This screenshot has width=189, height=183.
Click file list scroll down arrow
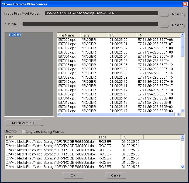(183, 110)
